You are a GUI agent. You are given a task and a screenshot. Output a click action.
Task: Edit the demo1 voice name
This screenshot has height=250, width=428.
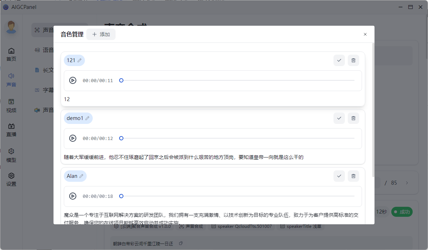point(87,118)
